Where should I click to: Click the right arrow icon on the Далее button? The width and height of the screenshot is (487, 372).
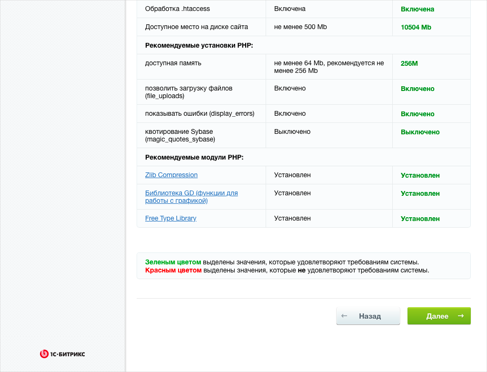[x=460, y=316]
